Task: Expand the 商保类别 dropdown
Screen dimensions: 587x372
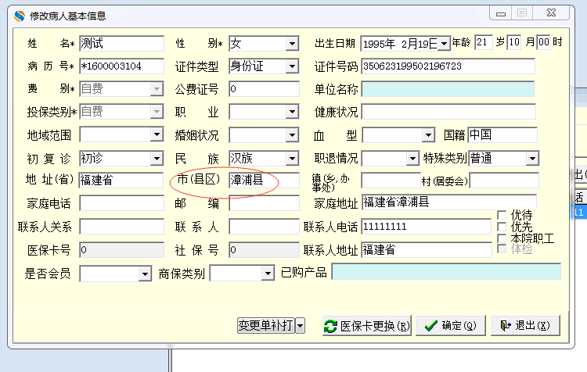Action: [x=268, y=274]
